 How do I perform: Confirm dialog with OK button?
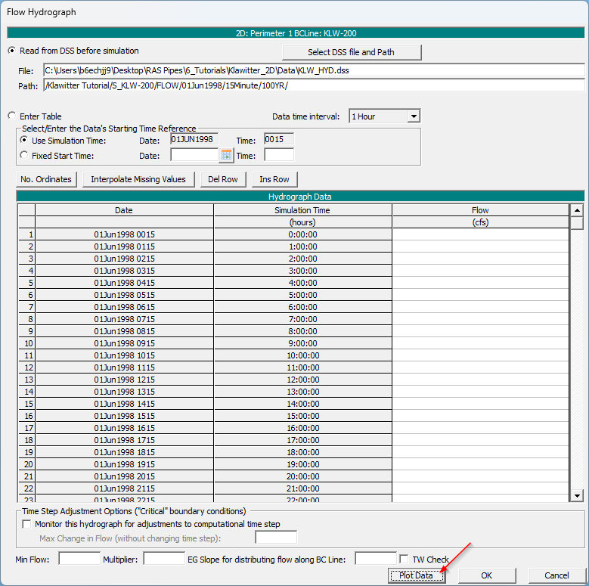pos(487,575)
